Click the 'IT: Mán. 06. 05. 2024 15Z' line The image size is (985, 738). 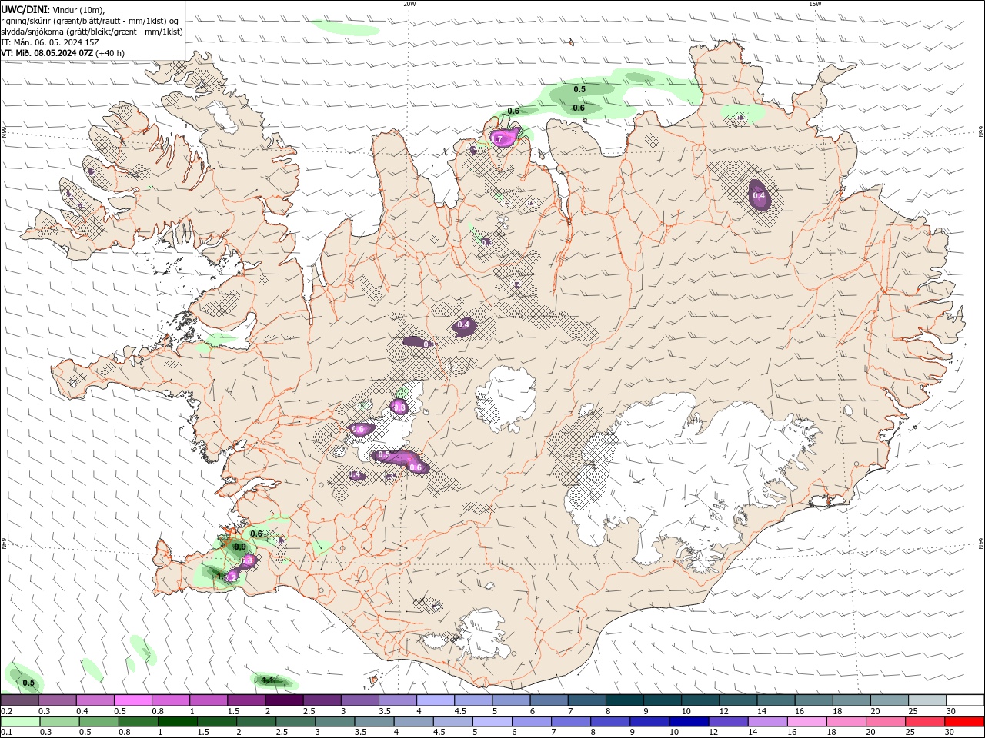(x=52, y=42)
